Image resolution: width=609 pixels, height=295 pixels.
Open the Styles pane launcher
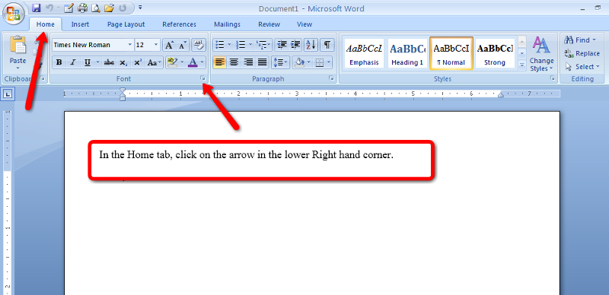tap(552, 79)
